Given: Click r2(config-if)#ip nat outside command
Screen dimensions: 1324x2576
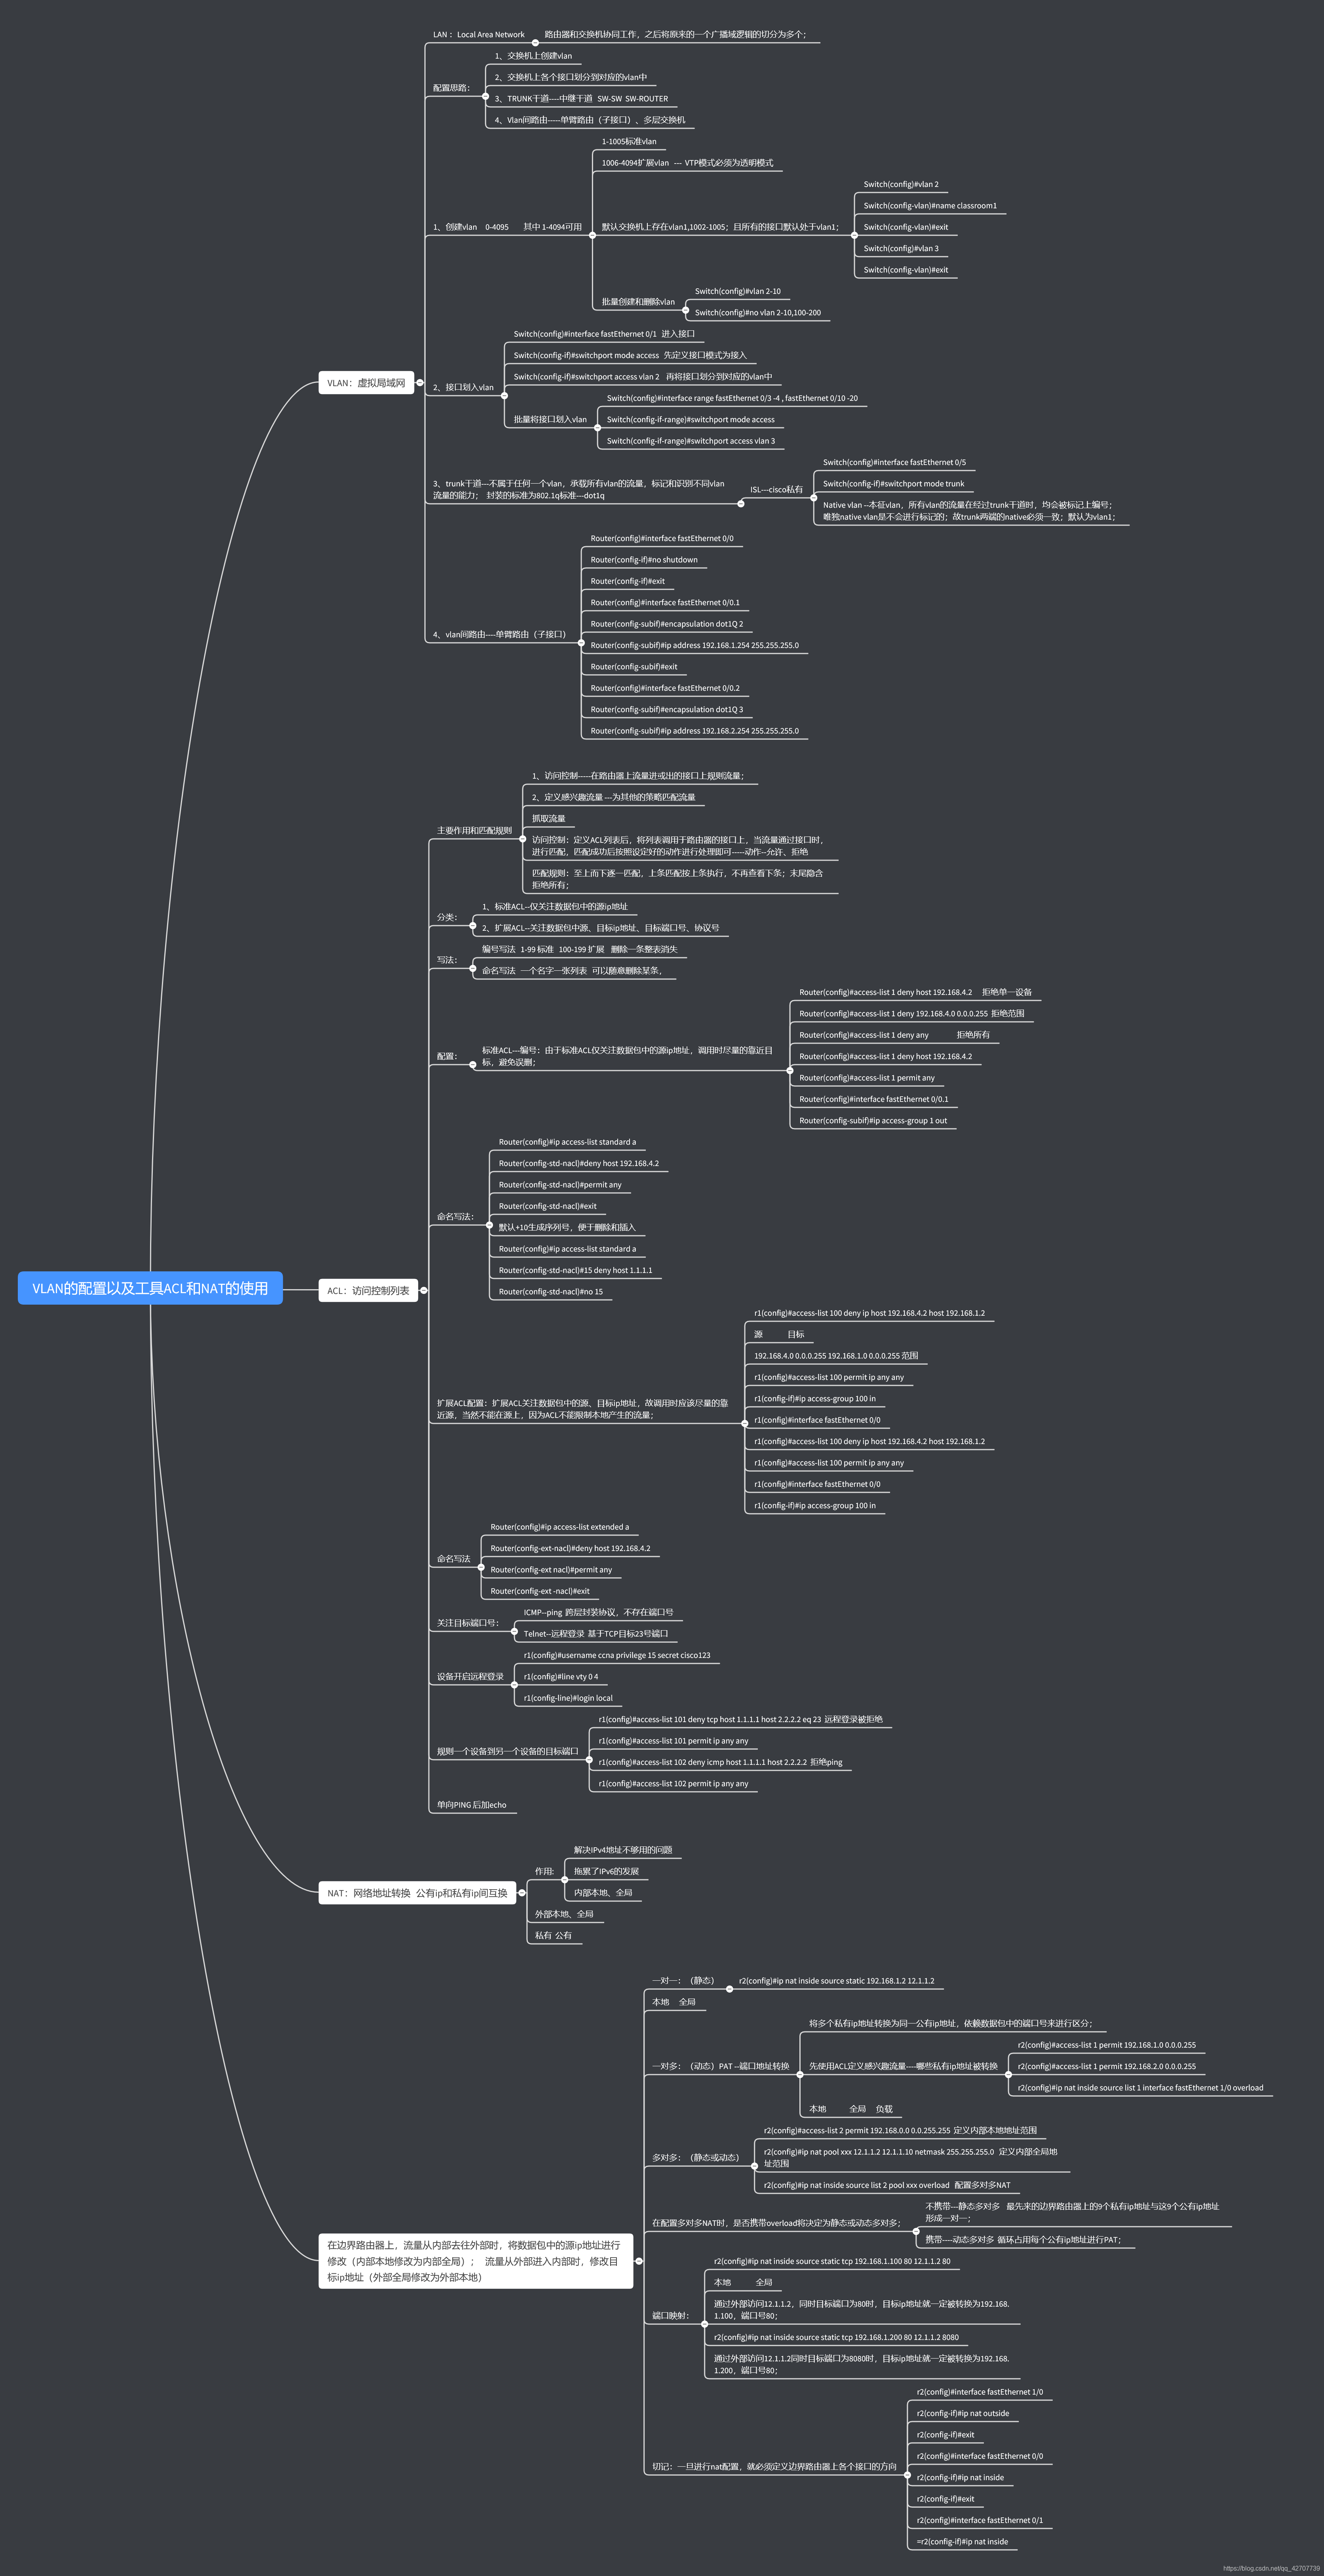Looking at the screenshot, I should [x=963, y=2414].
